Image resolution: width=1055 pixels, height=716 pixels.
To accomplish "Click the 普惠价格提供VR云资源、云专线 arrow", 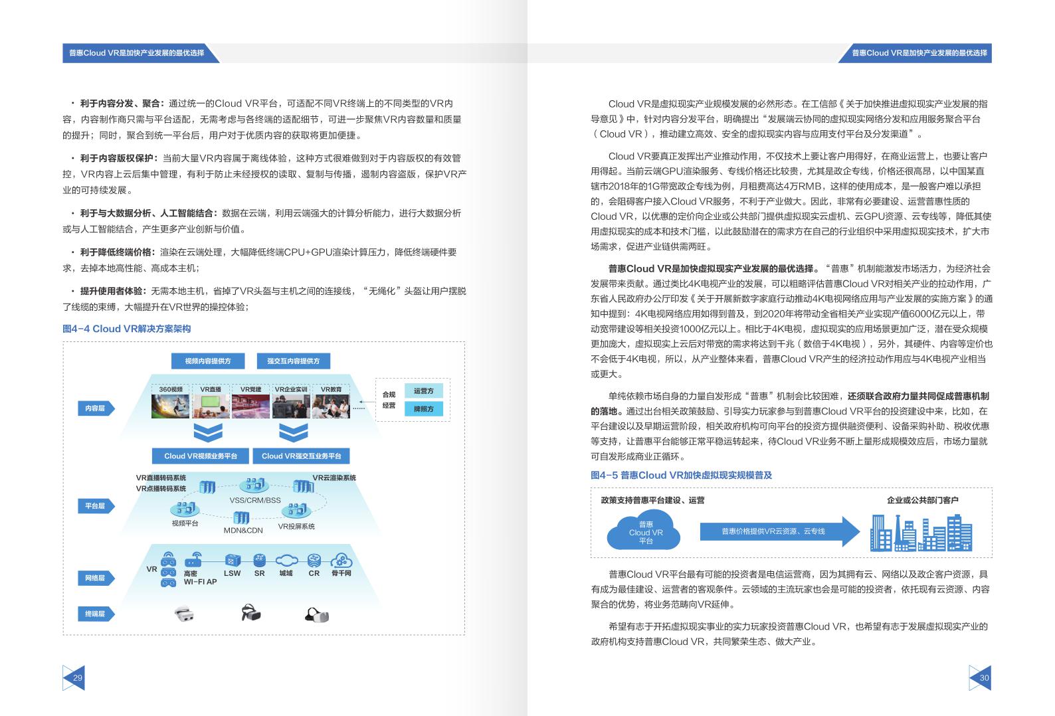I will click(780, 531).
